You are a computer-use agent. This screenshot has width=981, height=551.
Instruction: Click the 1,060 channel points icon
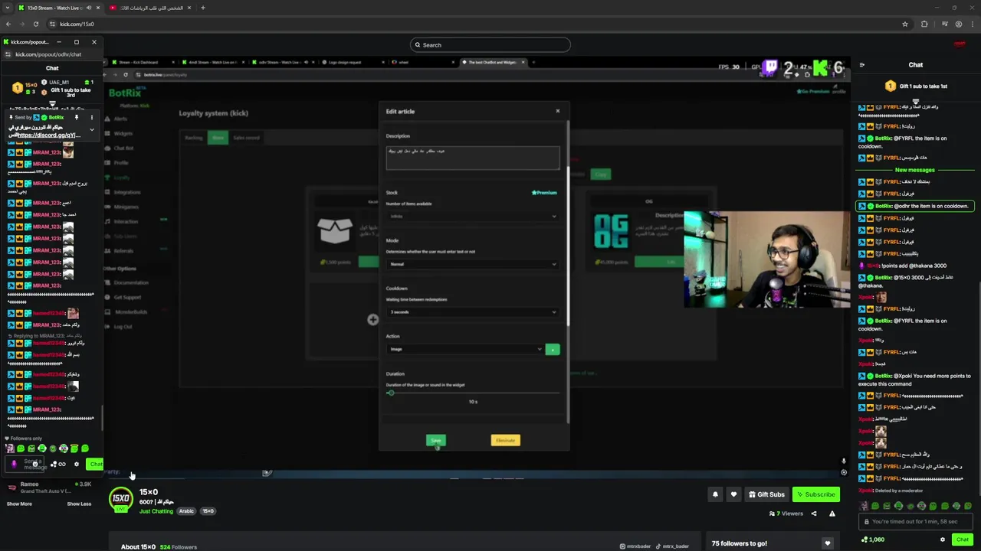coord(865,540)
